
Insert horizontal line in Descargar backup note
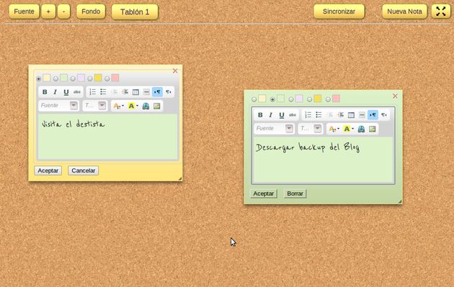click(x=362, y=115)
